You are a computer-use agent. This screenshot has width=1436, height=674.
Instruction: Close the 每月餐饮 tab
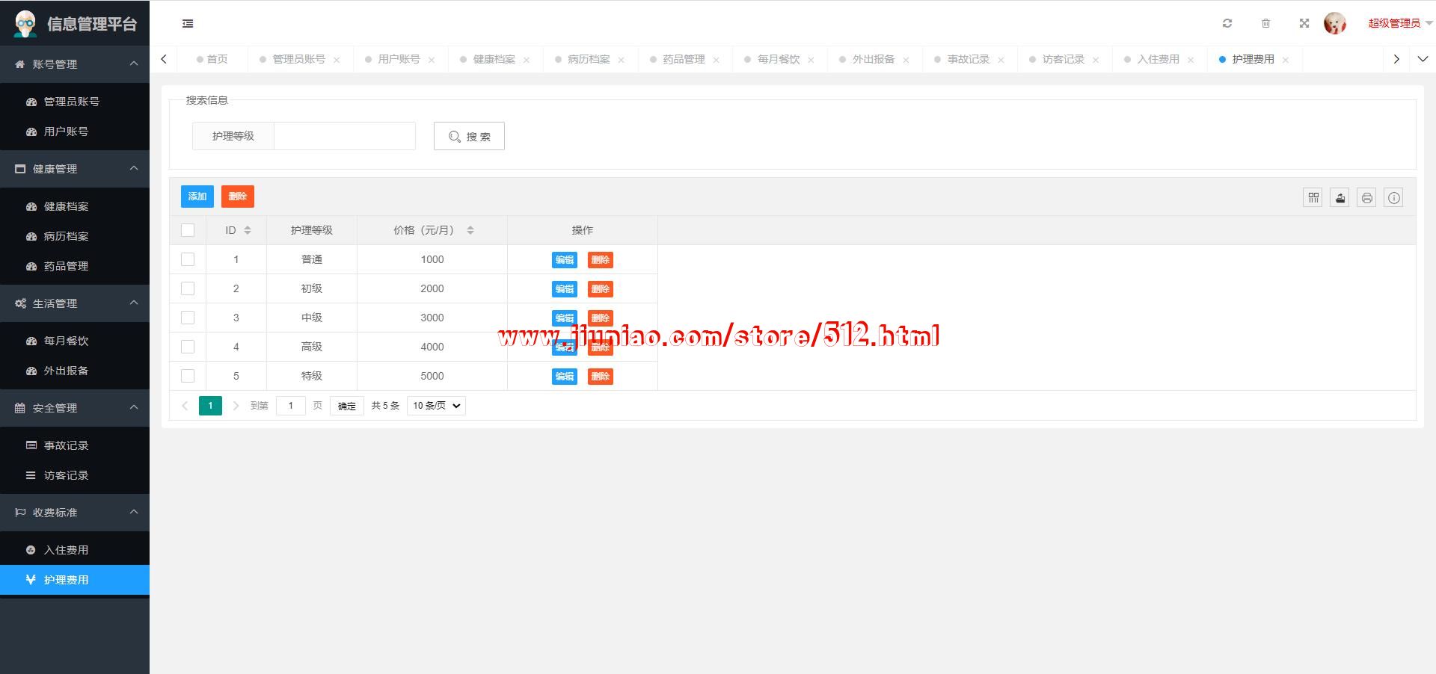[x=811, y=60]
